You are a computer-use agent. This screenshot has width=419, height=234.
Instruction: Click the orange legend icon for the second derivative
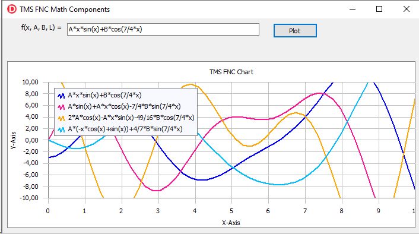coord(61,118)
